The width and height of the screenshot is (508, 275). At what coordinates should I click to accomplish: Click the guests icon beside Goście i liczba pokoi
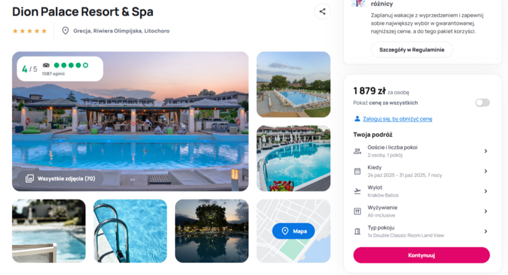(358, 151)
